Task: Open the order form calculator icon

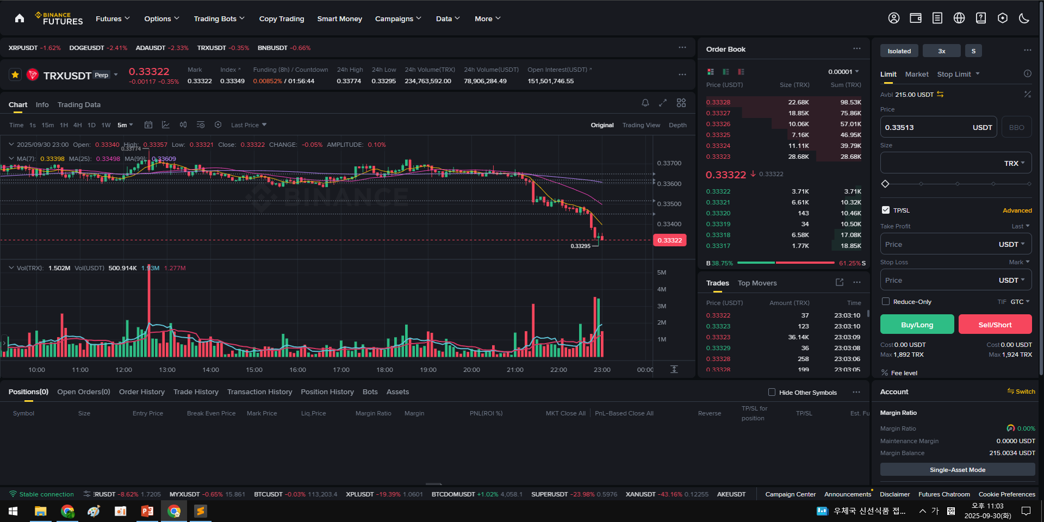Action: (1028, 94)
